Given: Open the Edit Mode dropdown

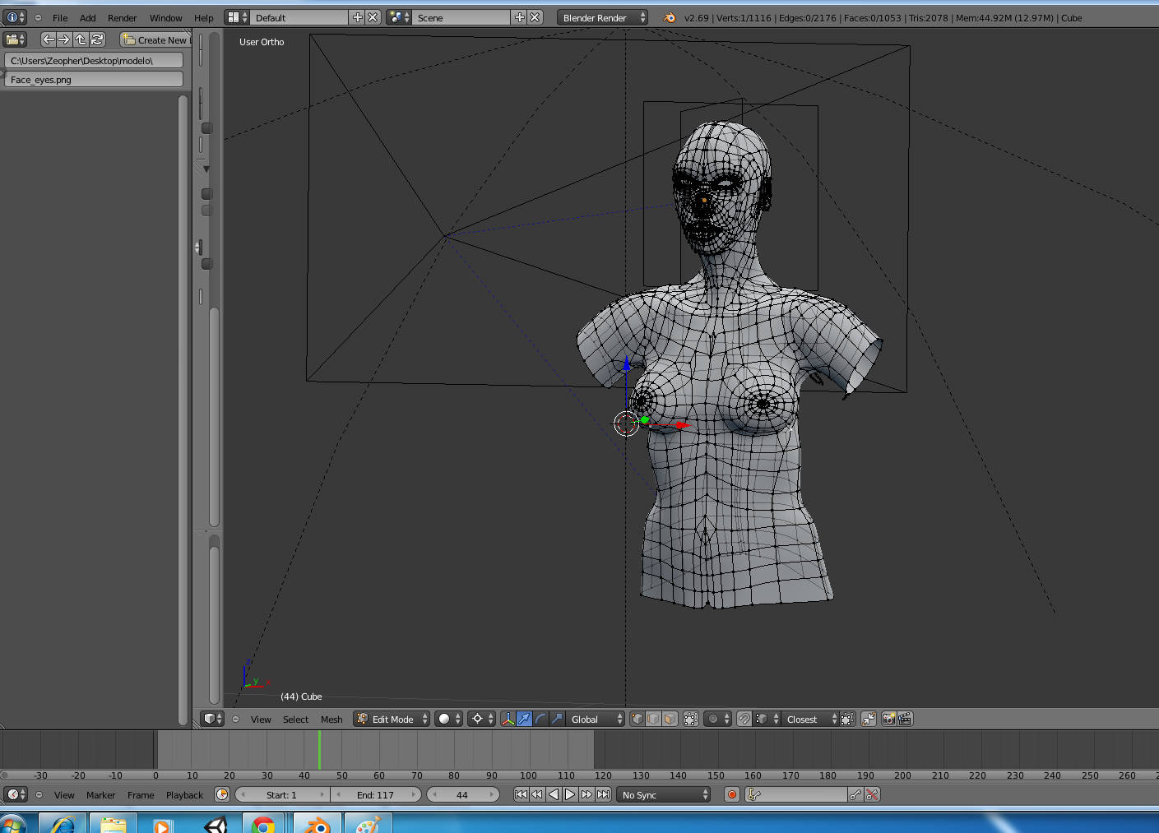Looking at the screenshot, I should coord(392,719).
